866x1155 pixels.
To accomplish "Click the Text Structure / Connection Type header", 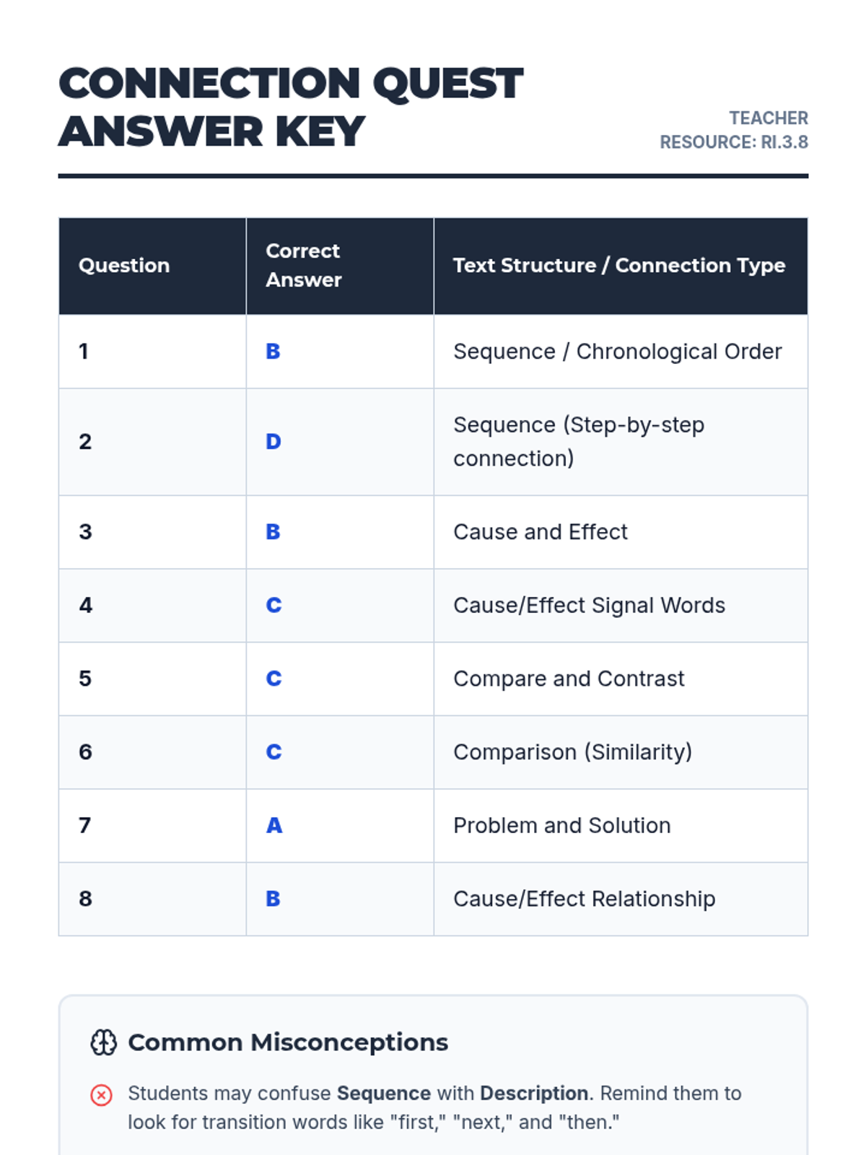I will click(618, 266).
